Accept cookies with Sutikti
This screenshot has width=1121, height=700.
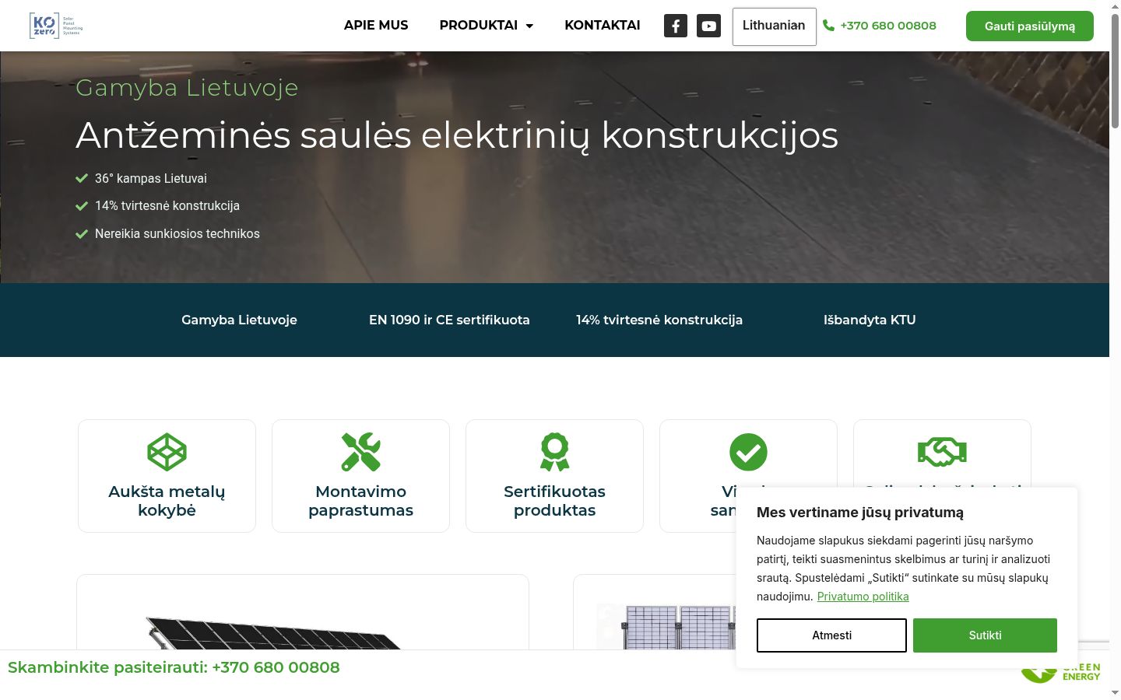tap(985, 635)
